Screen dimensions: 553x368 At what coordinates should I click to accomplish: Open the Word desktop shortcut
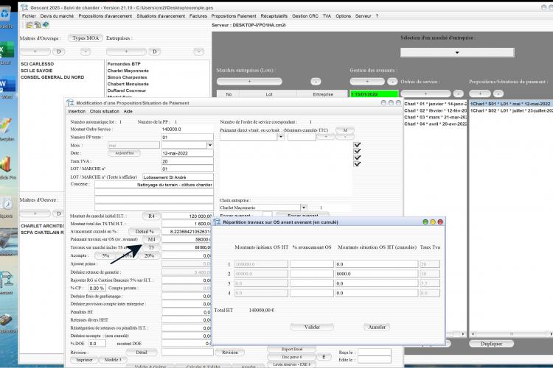pos(6,86)
